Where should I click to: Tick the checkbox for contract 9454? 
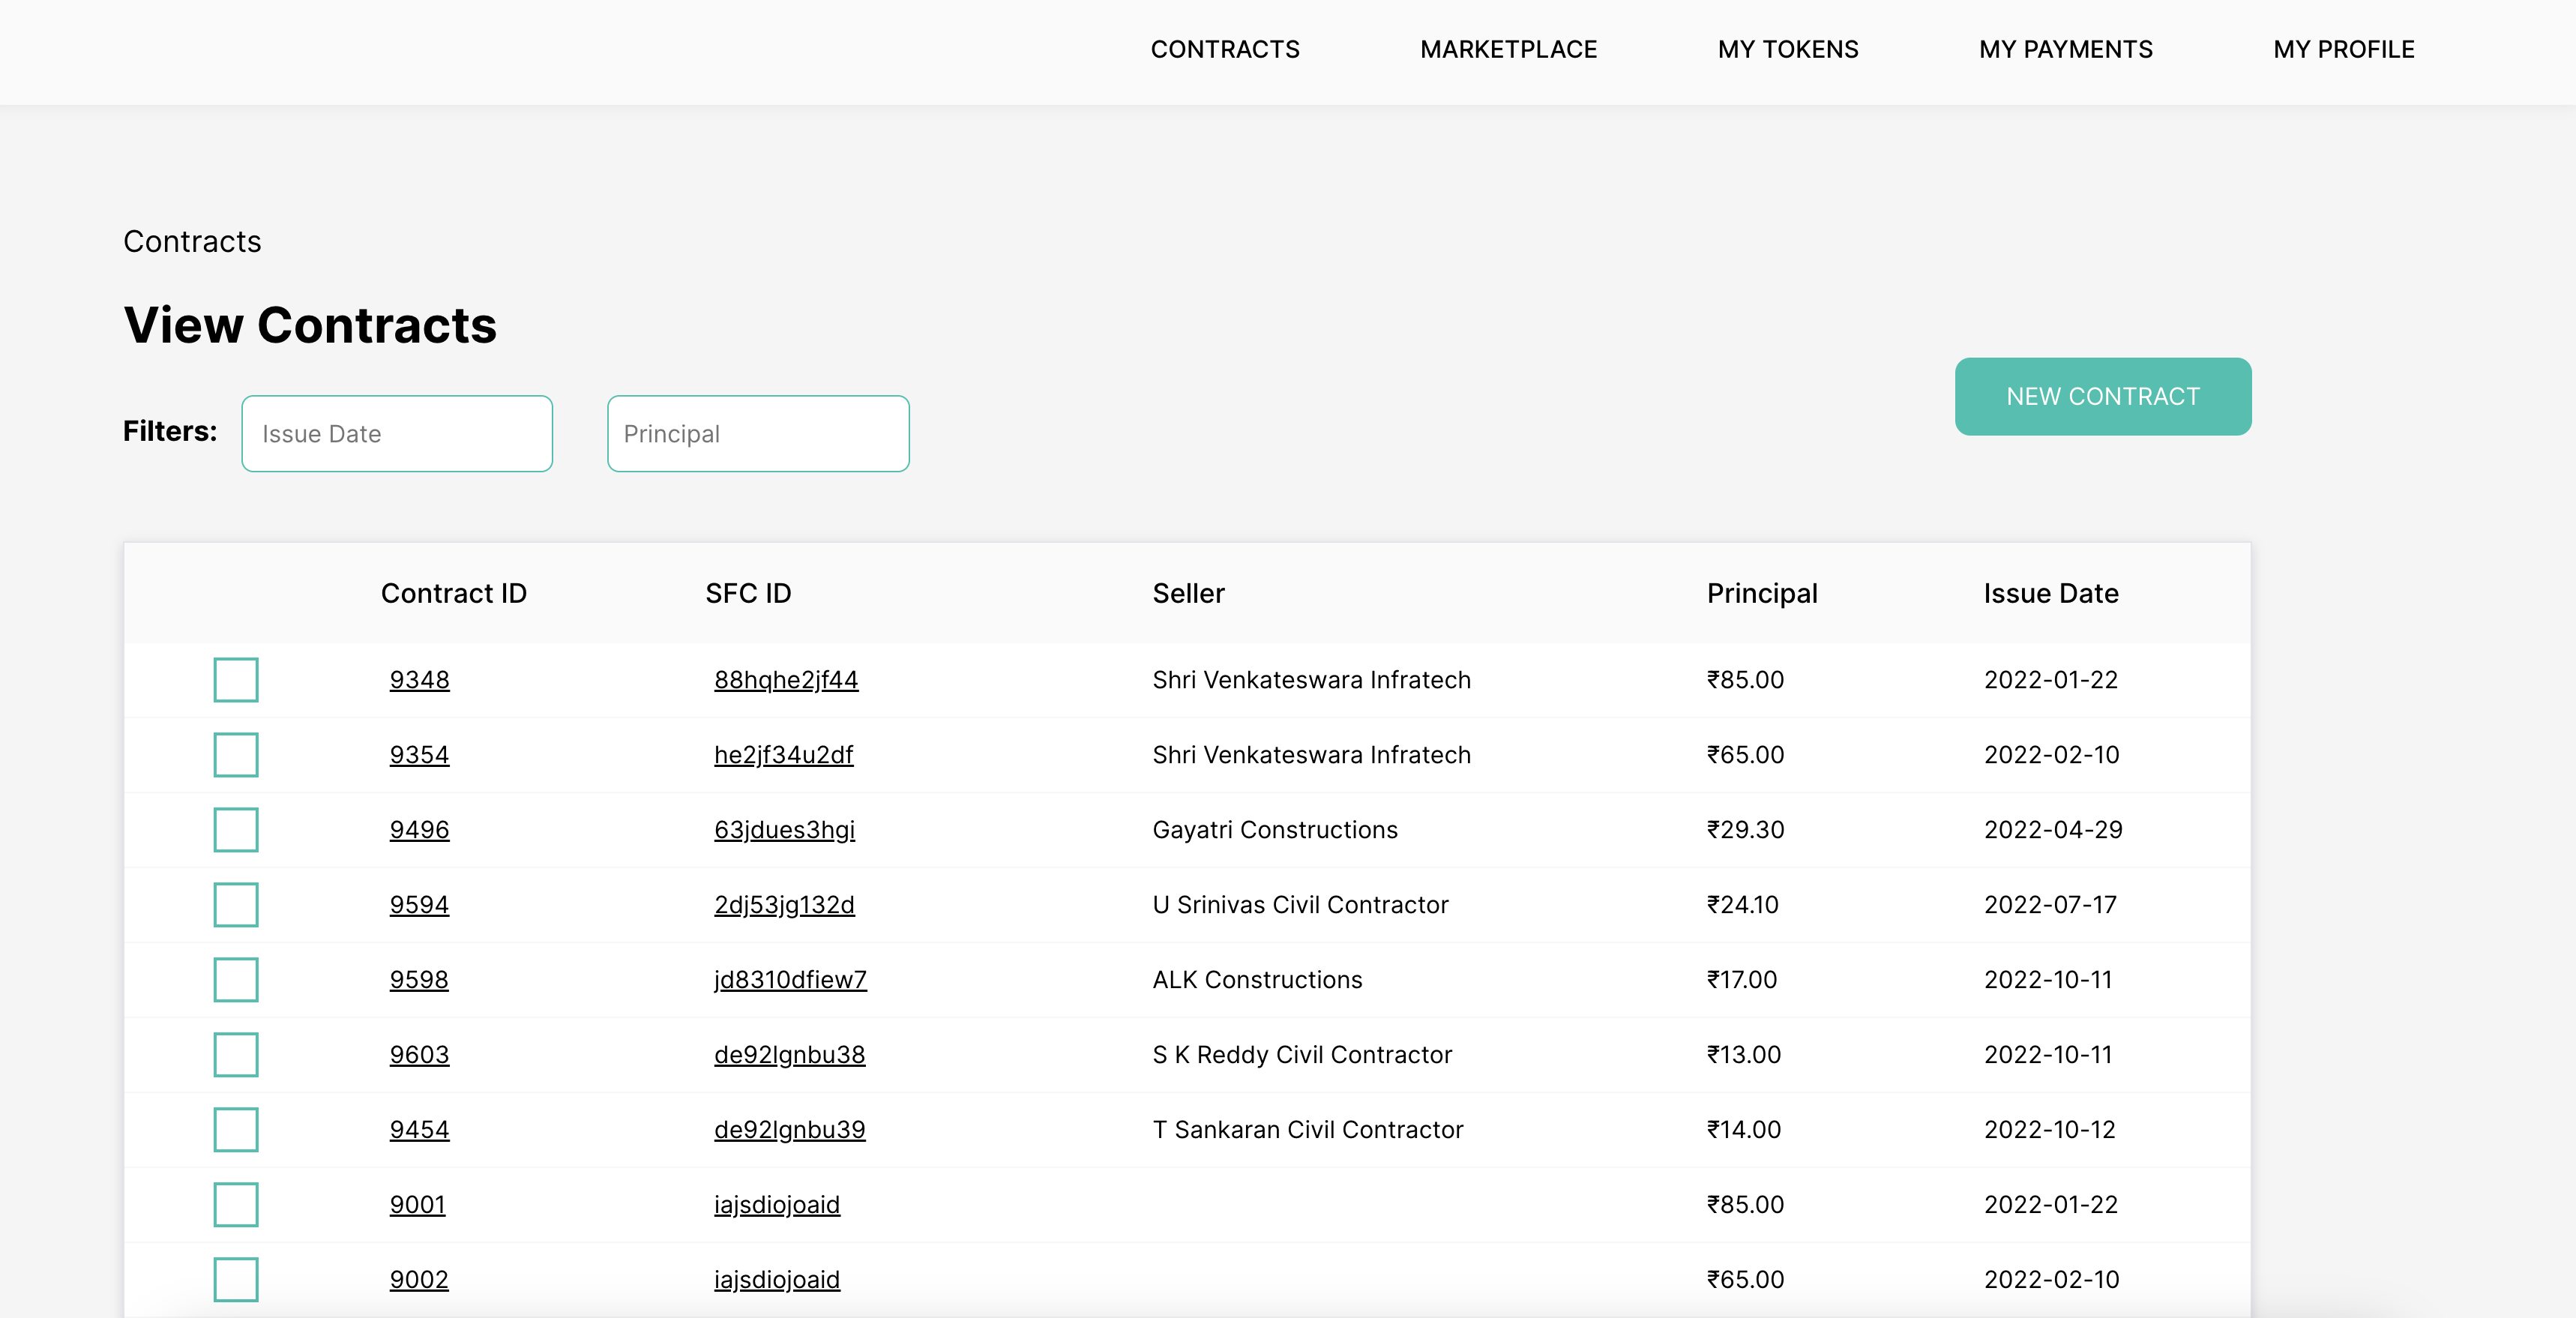point(236,1129)
